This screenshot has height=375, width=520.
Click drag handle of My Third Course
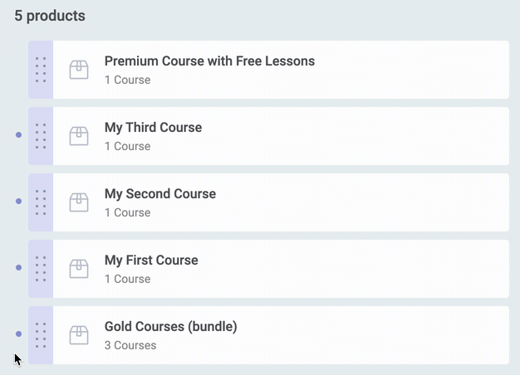41,136
